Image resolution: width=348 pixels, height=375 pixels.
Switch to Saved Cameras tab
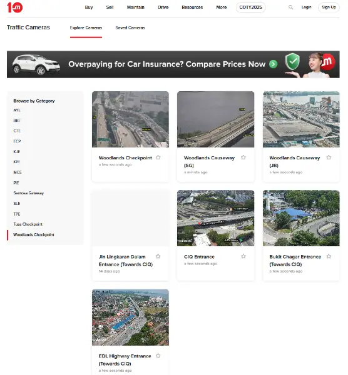130,27
